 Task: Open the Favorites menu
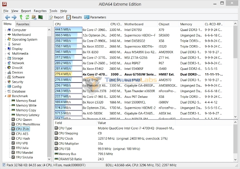[x=40, y=11]
